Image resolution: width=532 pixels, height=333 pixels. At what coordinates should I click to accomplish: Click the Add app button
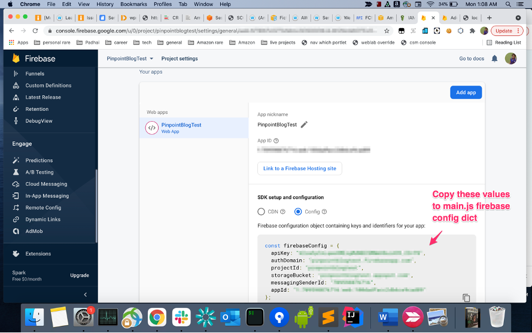pos(466,93)
